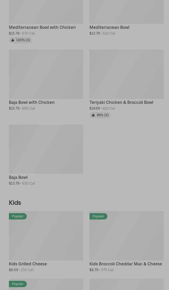Open Kids Grilled Cheese item name
Image resolution: width=169 pixels, height=290 pixels.
pyautogui.click(x=28, y=264)
